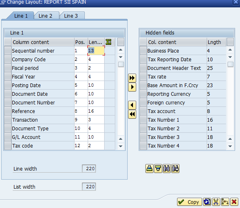Select all rows via Hidden fields header selector
Viewport: 240px width, 208px height.
[x=143, y=42]
